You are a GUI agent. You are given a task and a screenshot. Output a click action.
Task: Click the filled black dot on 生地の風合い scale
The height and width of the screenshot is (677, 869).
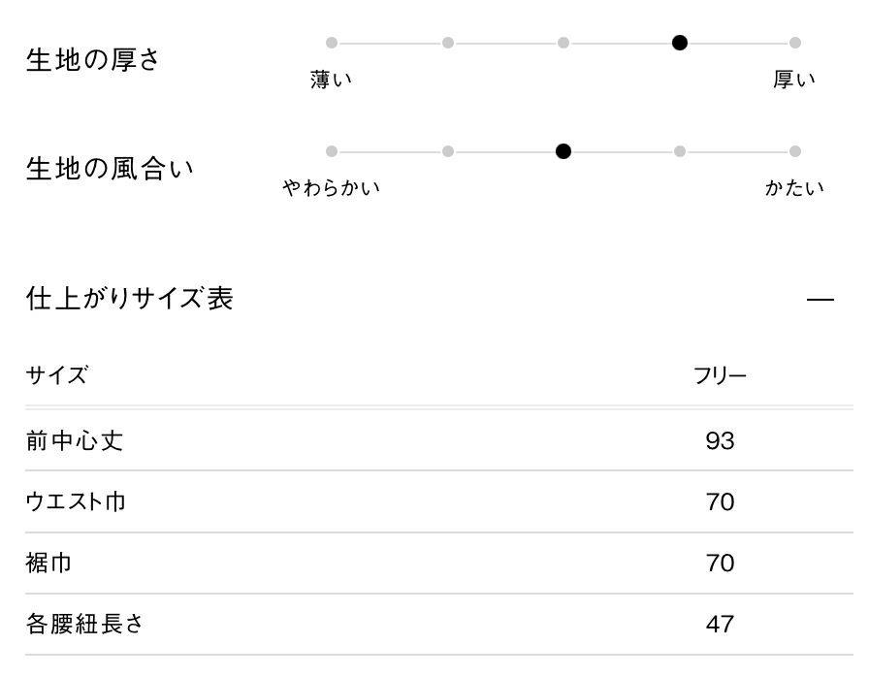coord(563,151)
